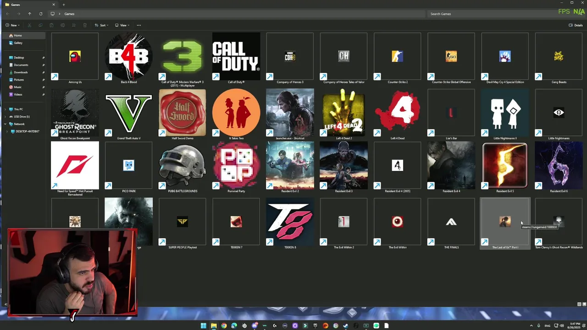The width and height of the screenshot is (587, 330).
Task: Select launcher.exe - Shortcut item
Action: (x=290, y=115)
